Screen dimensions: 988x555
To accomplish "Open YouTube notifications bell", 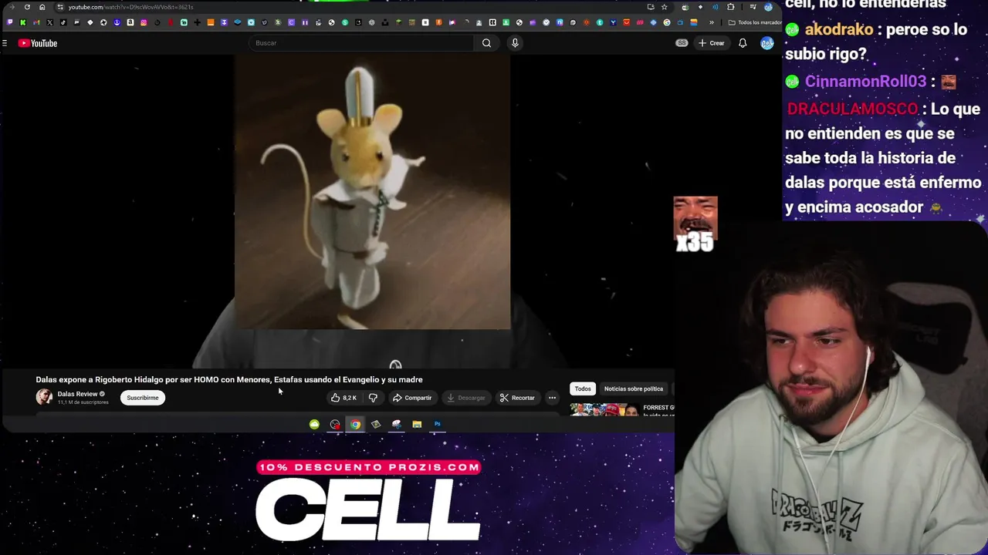I will pyautogui.click(x=743, y=43).
